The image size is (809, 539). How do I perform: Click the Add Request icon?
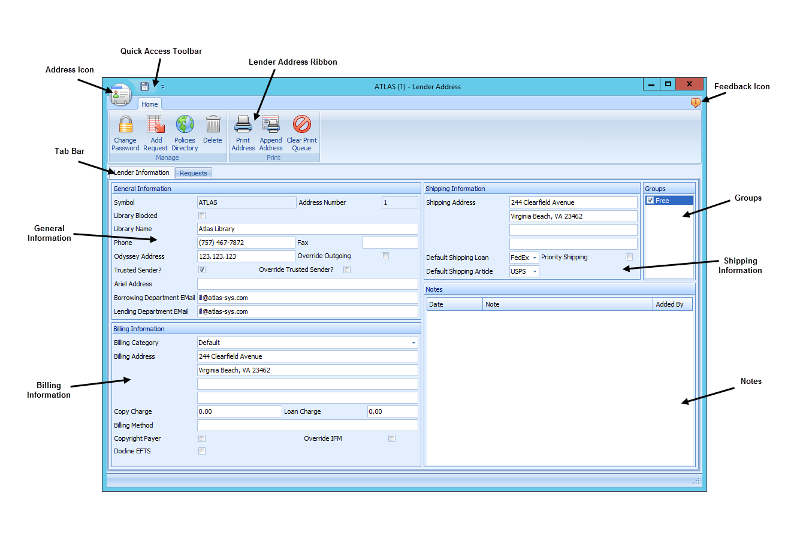155,133
